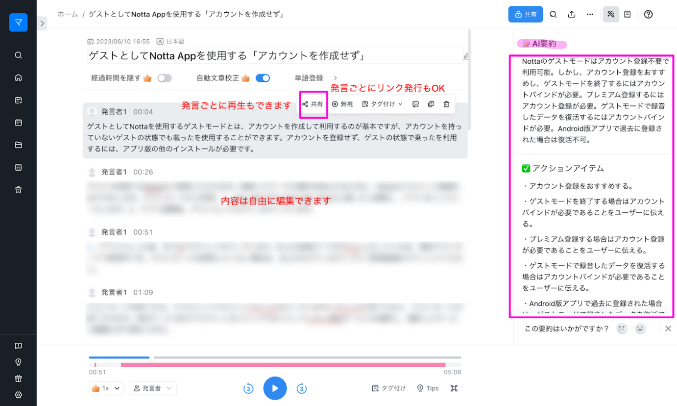This screenshot has height=406, width=677.
Task: Click speaker label 発言者1 at 00:04
Action: (x=114, y=112)
